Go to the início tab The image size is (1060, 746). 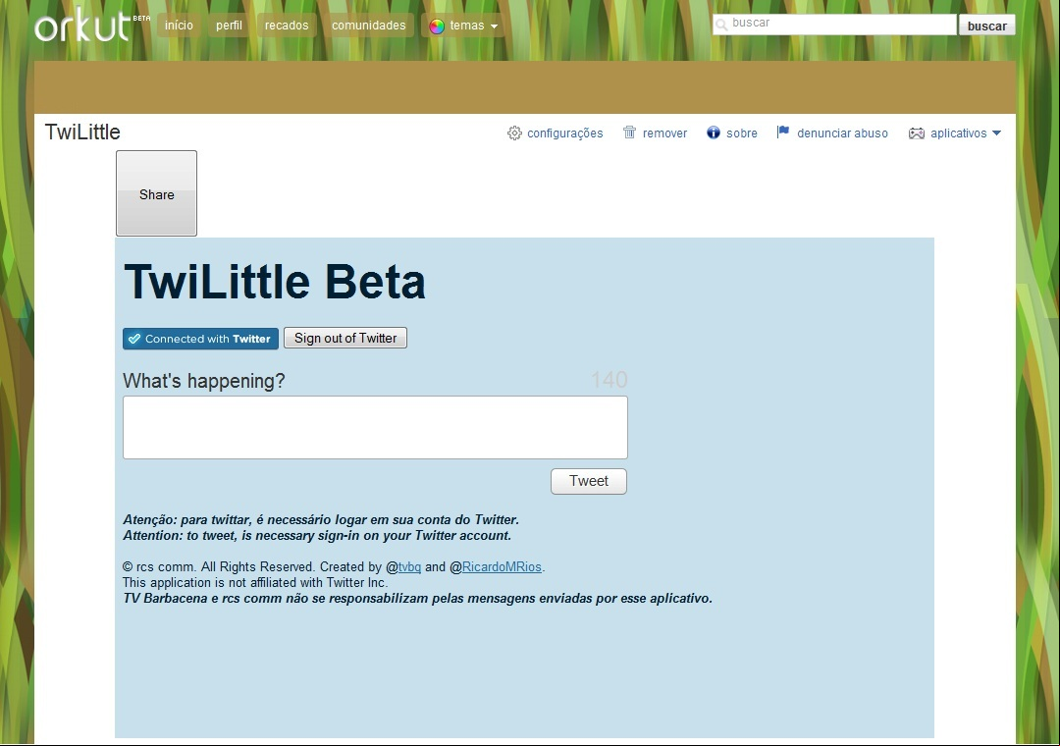[179, 26]
